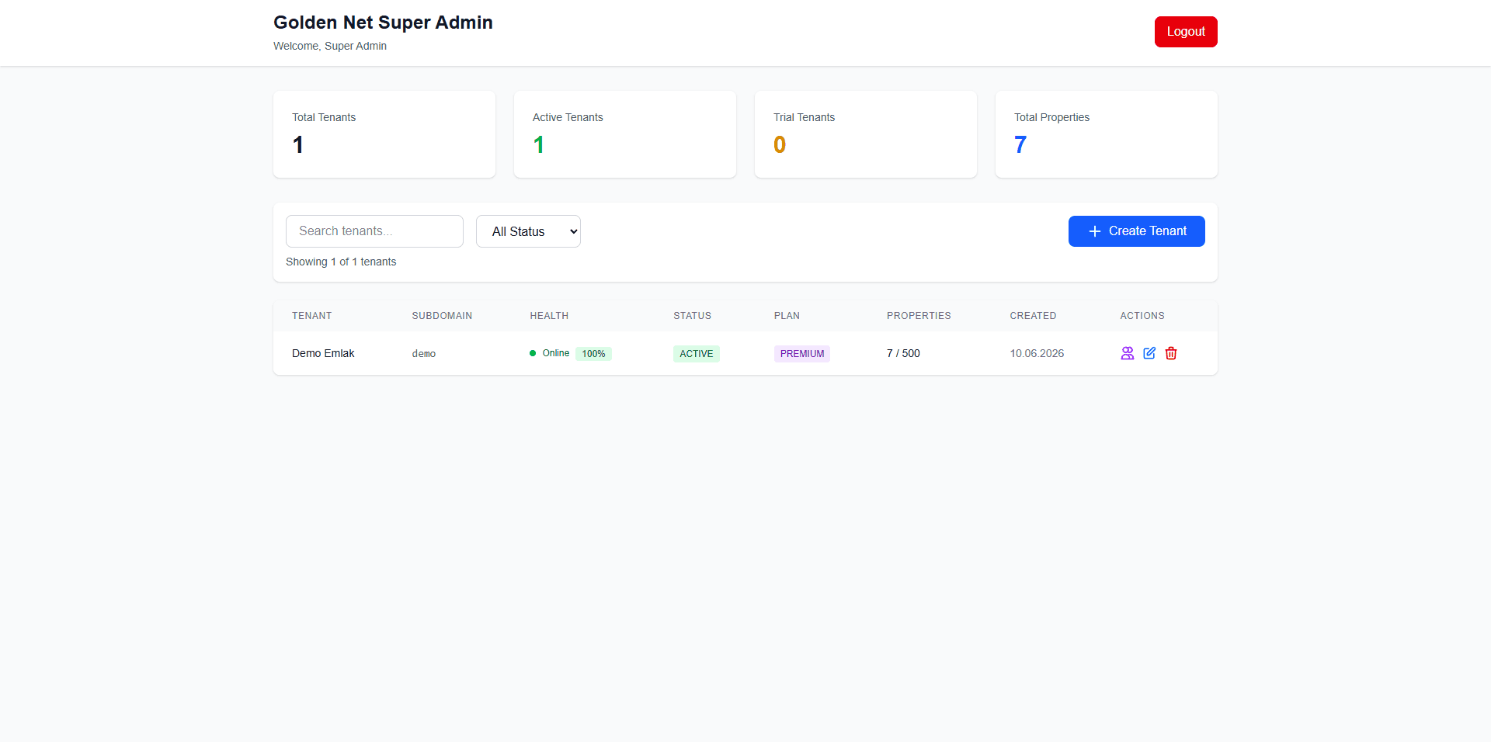
Task: Click the PLAN column header
Action: point(787,316)
